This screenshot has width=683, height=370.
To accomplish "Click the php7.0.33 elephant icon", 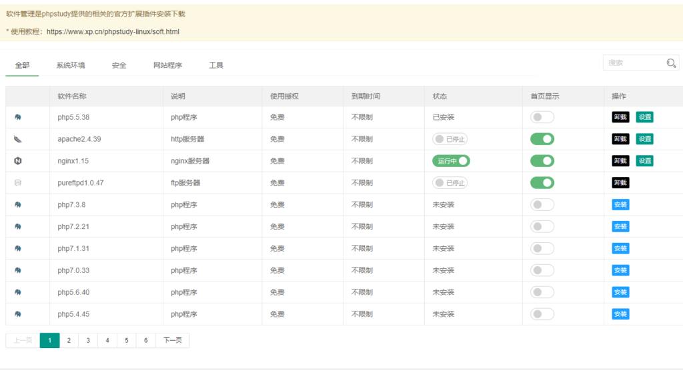I will pos(18,270).
